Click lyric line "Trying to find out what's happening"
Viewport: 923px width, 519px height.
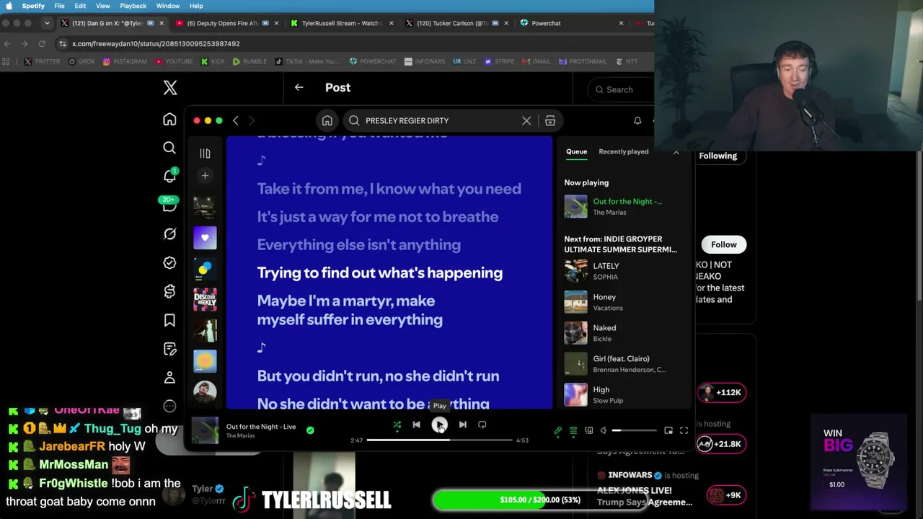pos(380,272)
